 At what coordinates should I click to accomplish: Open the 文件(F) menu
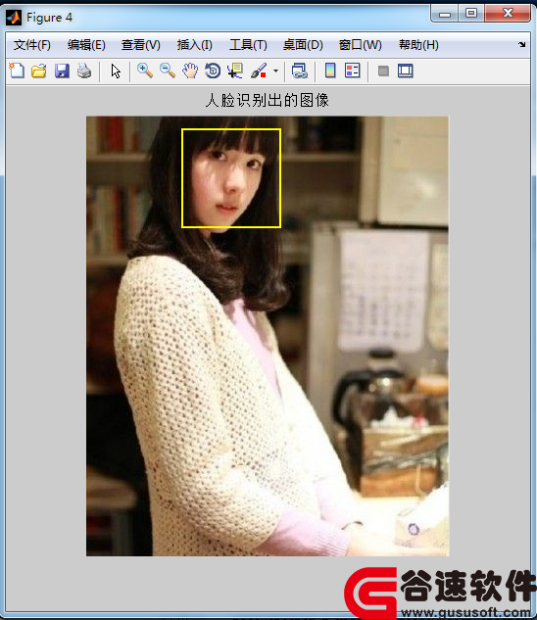point(32,45)
